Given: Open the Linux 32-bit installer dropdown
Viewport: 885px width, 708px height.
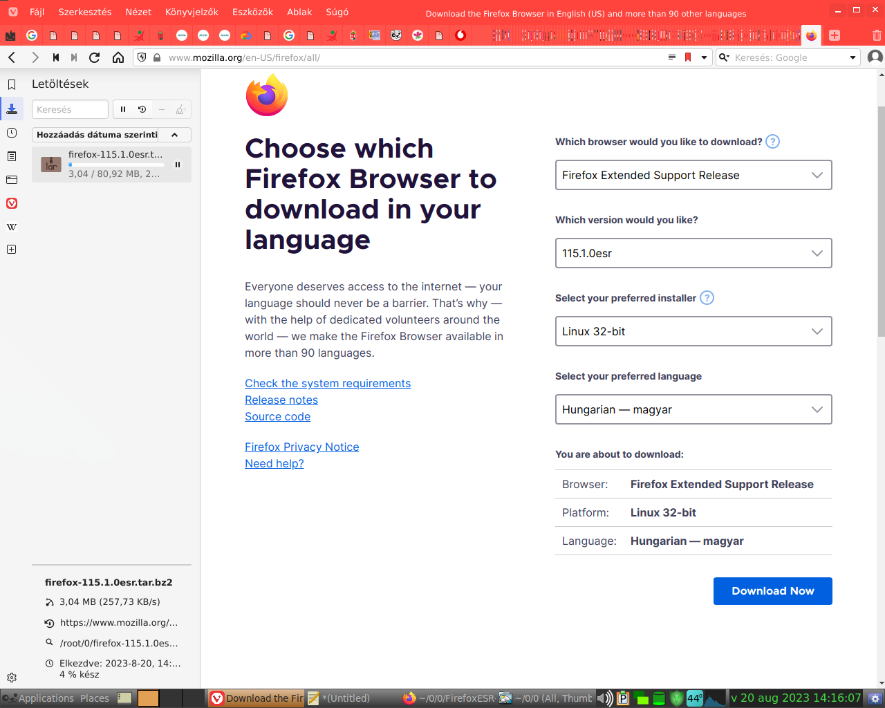Looking at the screenshot, I should 693,331.
